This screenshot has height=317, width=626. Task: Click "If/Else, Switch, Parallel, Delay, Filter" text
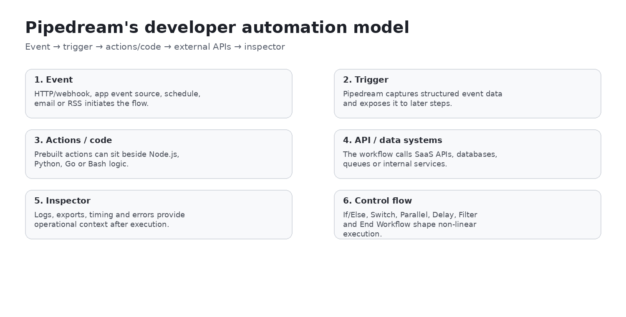pos(410,215)
